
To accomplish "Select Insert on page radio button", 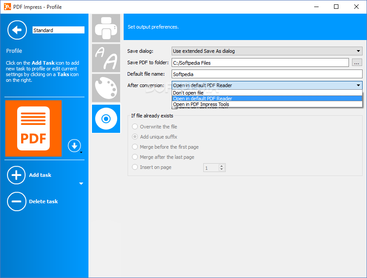I will (135, 167).
